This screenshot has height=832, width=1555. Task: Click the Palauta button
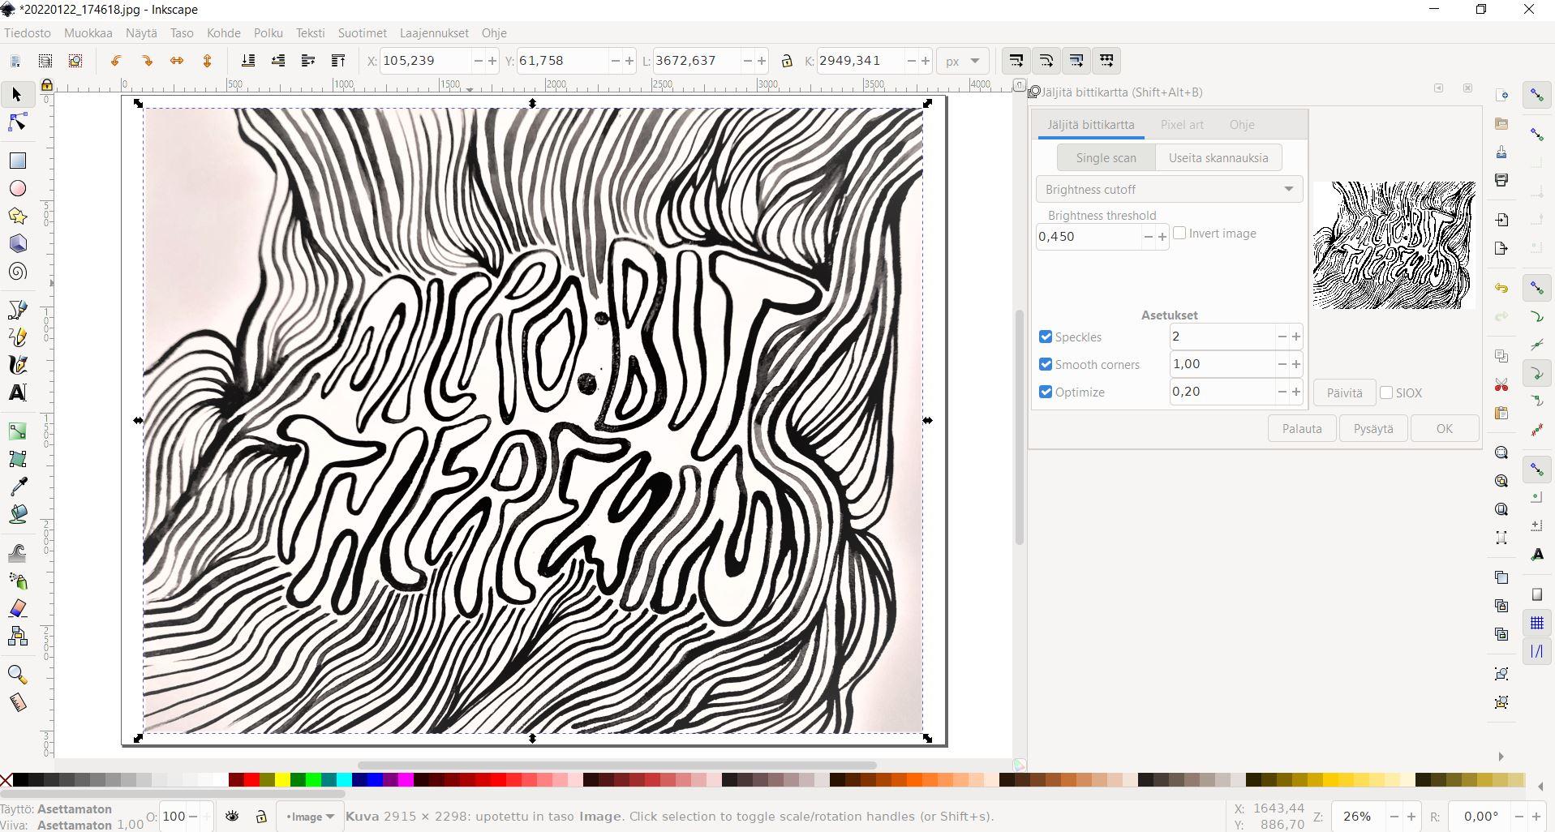(x=1302, y=428)
